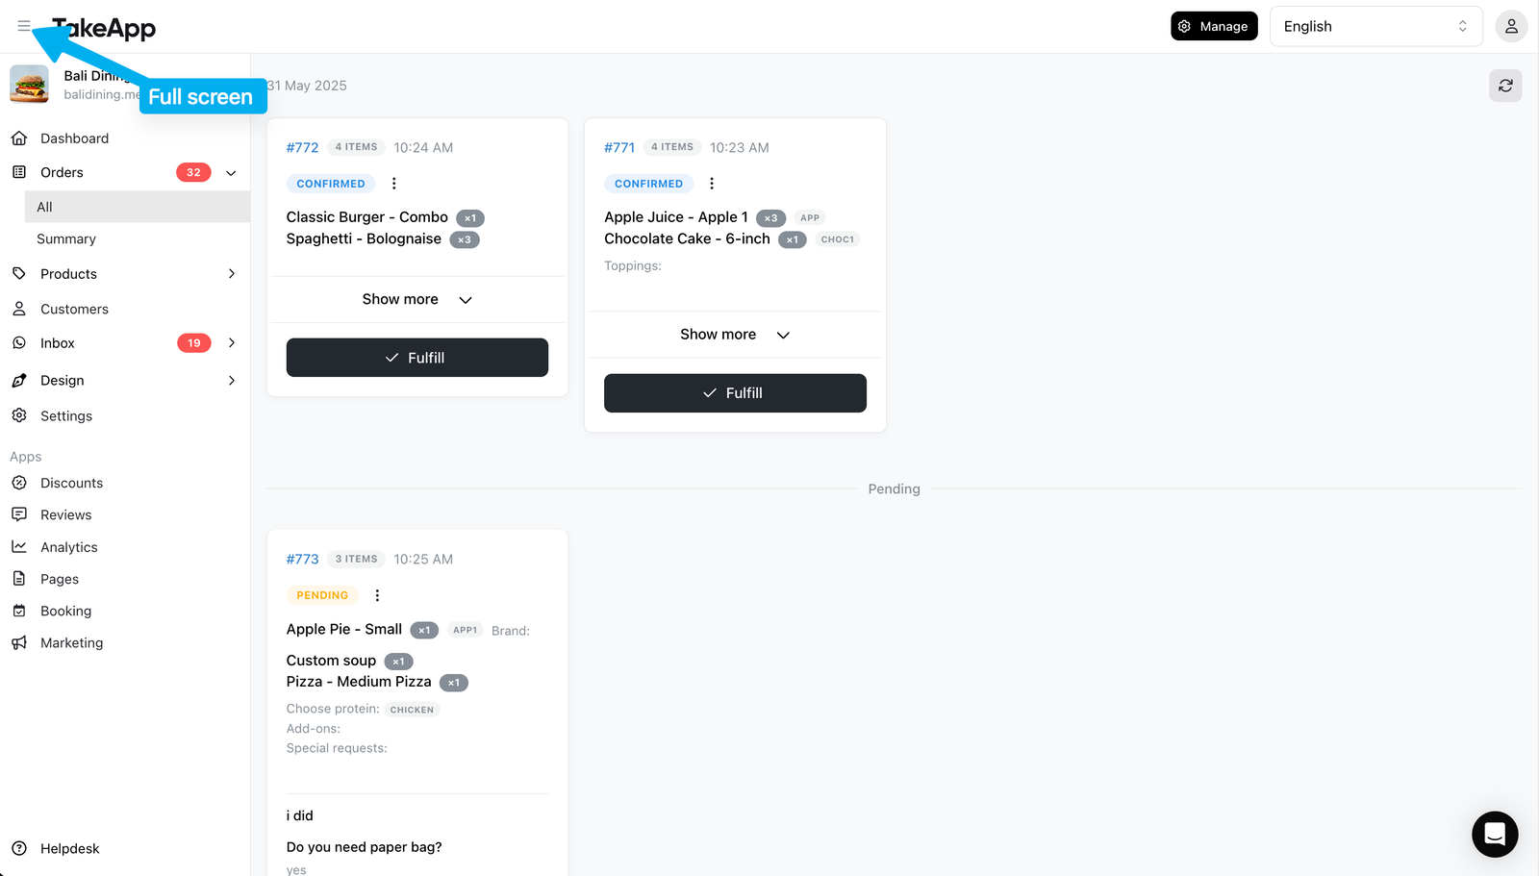Screen dimensions: 1539x876
Task: Open three-dot menu for pending order #773
Action: click(377, 595)
